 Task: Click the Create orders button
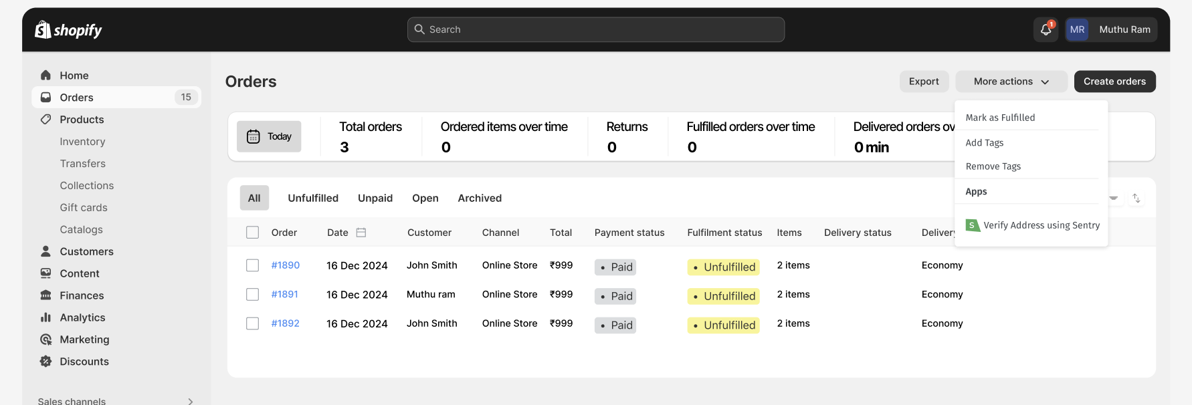click(x=1114, y=82)
